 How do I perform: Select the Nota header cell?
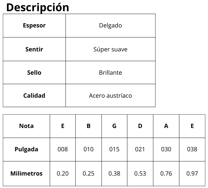pyautogui.click(x=26, y=126)
